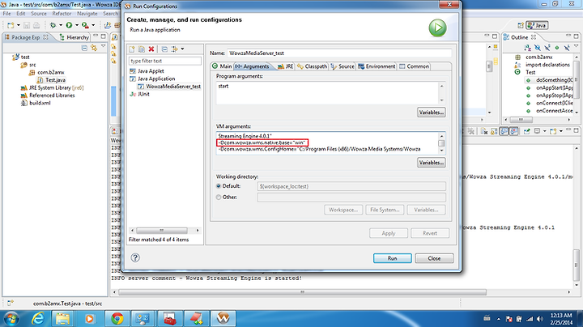
Task: Click Variables button under VM arguments
Action: [x=432, y=163]
